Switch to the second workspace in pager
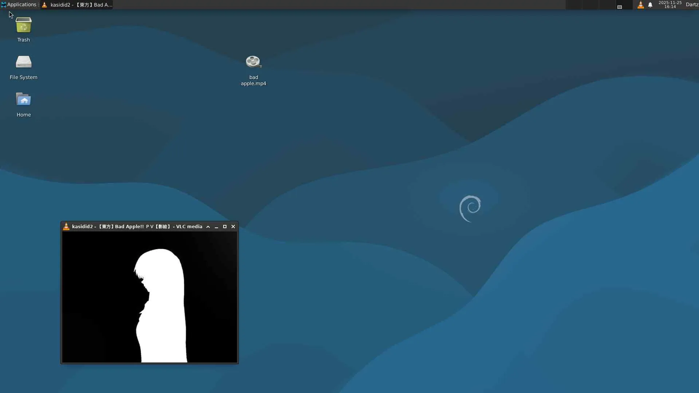The width and height of the screenshot is (699, 393). pos(590,5)
